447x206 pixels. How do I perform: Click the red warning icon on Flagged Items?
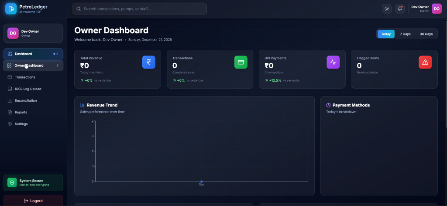(425, 62)
